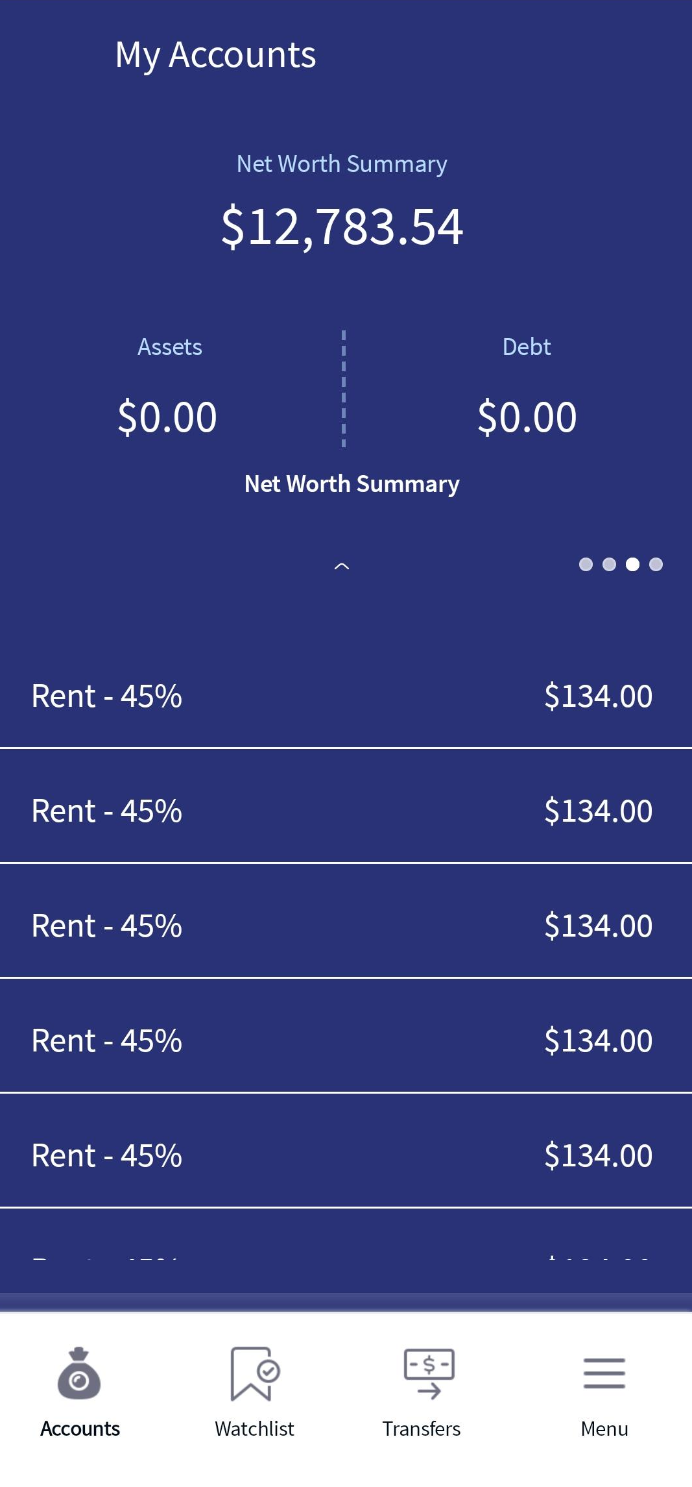Select the second carousel page dot
This screenshot has height=1487, width=692.
pos(609,564)
